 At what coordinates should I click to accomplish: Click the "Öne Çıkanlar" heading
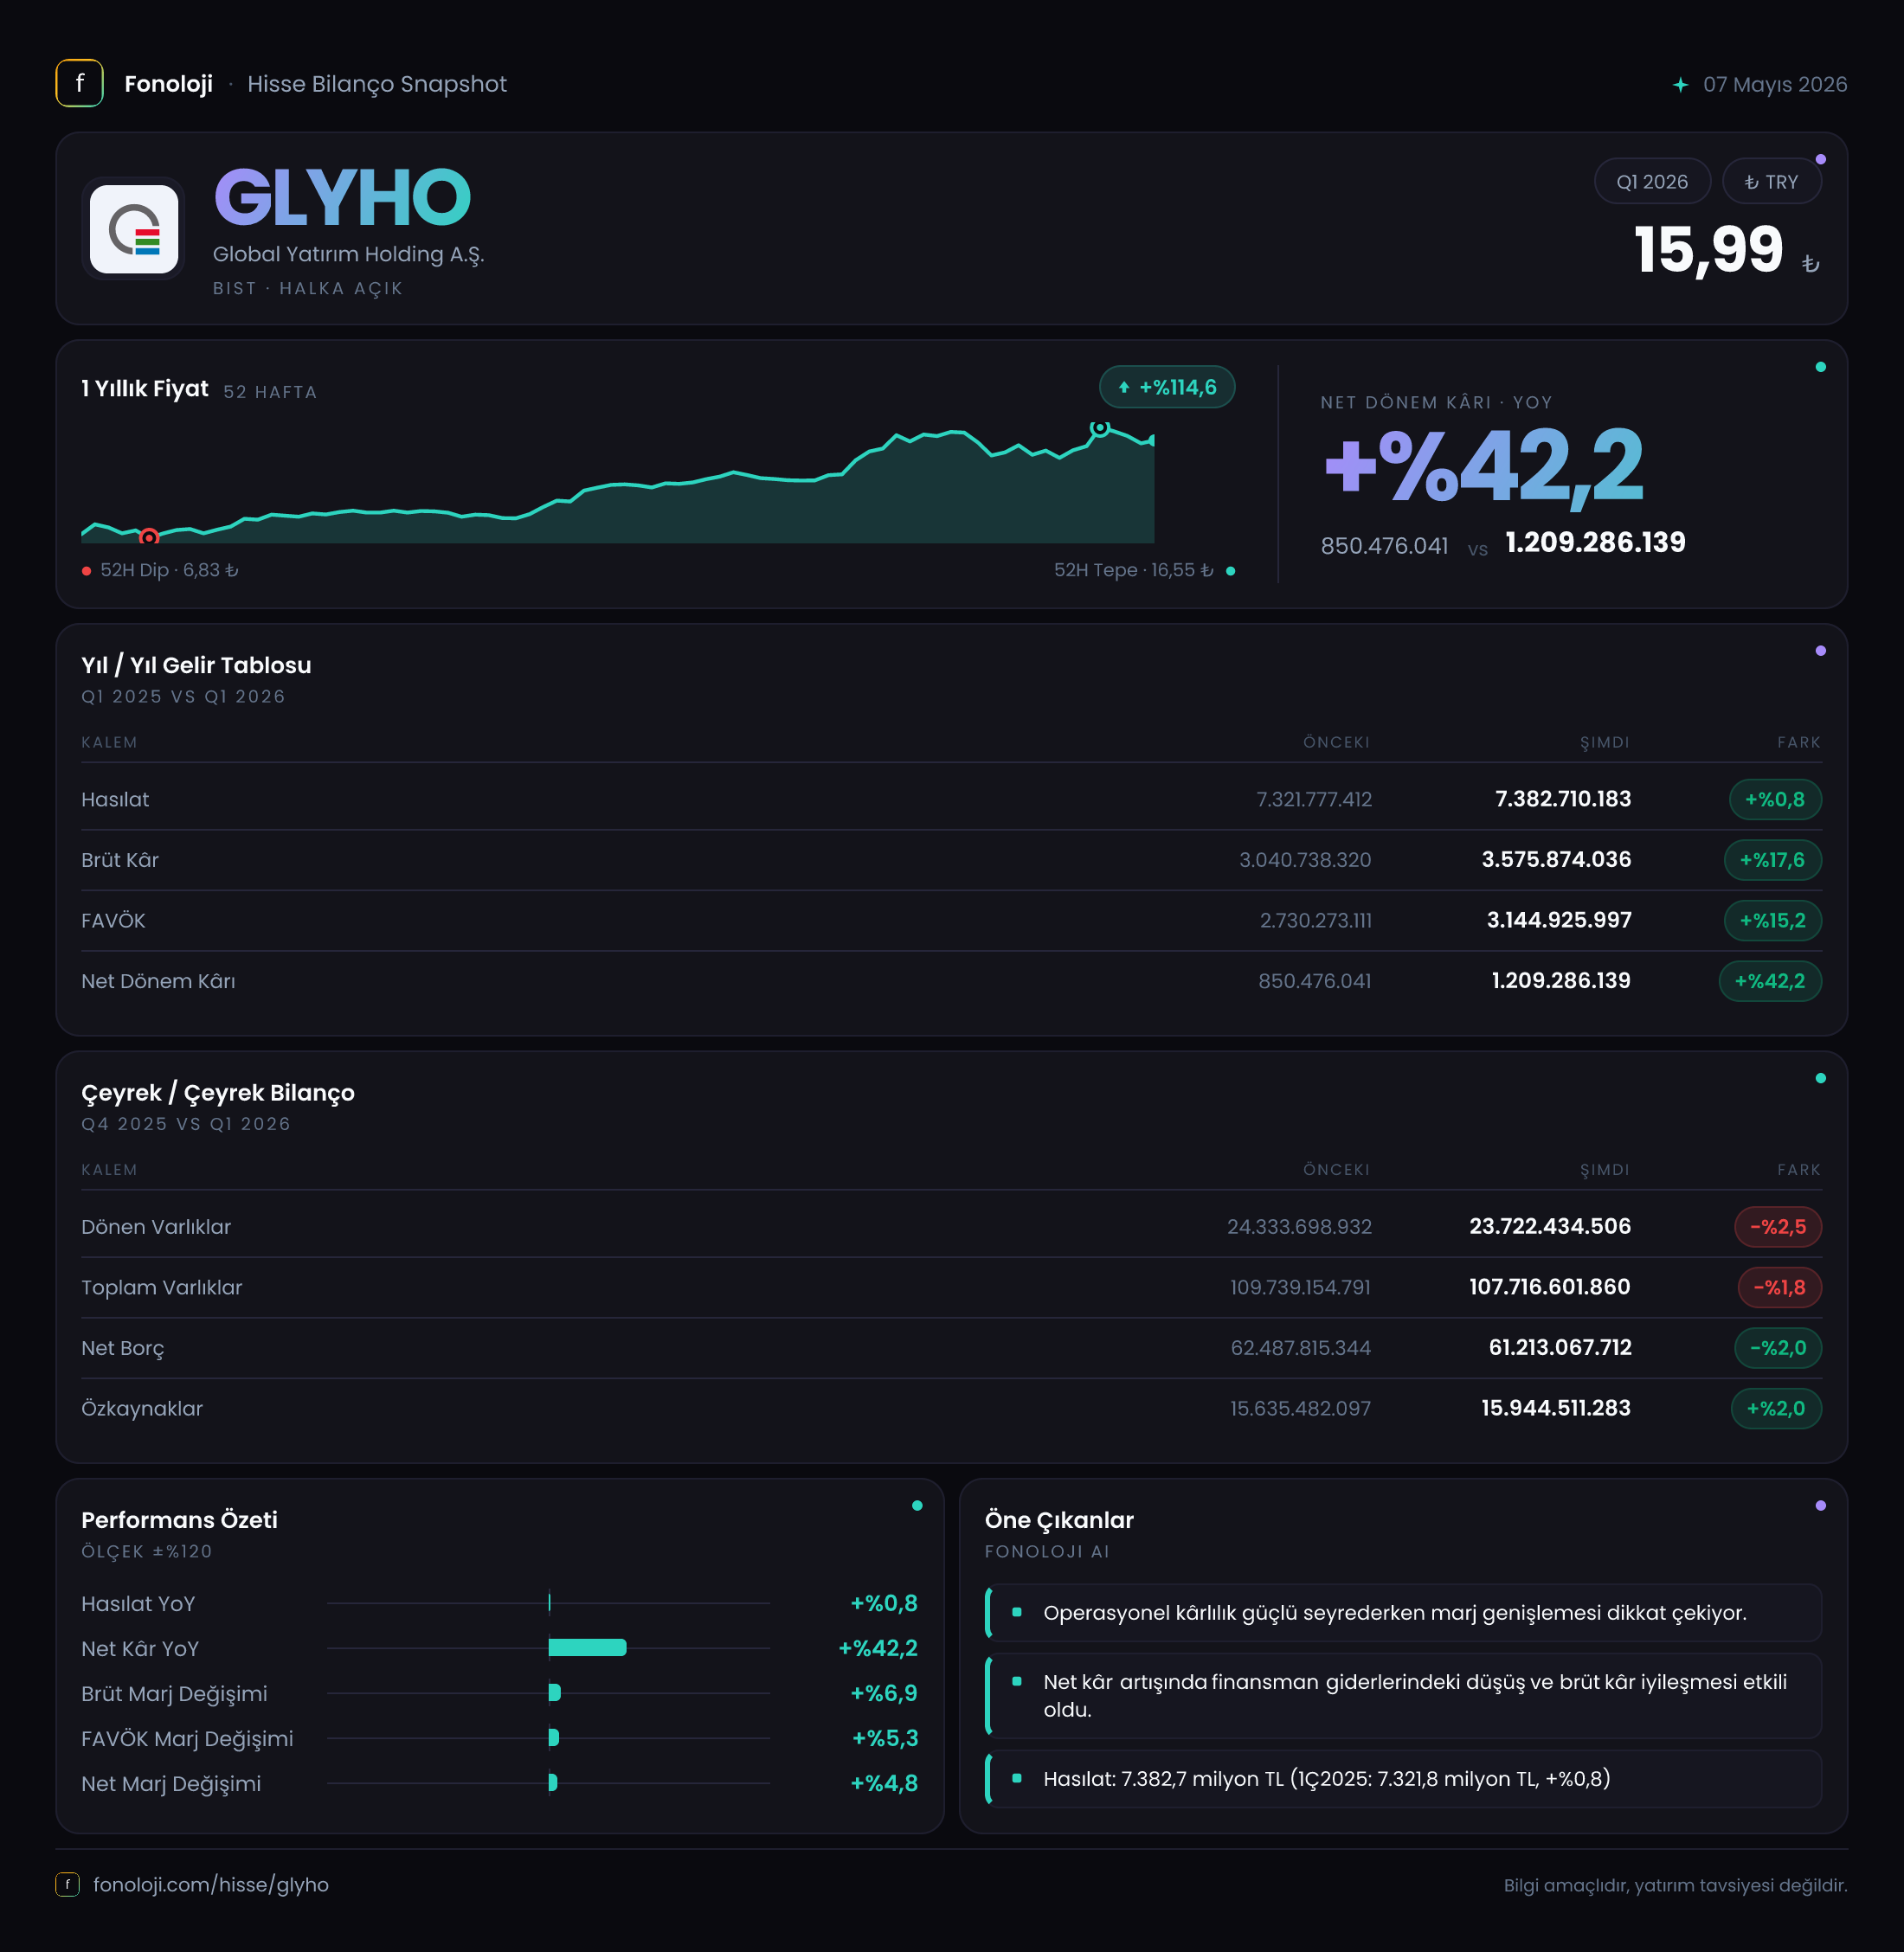[1059, 1520]
